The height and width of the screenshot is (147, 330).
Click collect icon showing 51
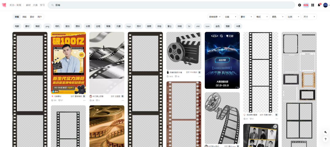[x=244, y=119]
